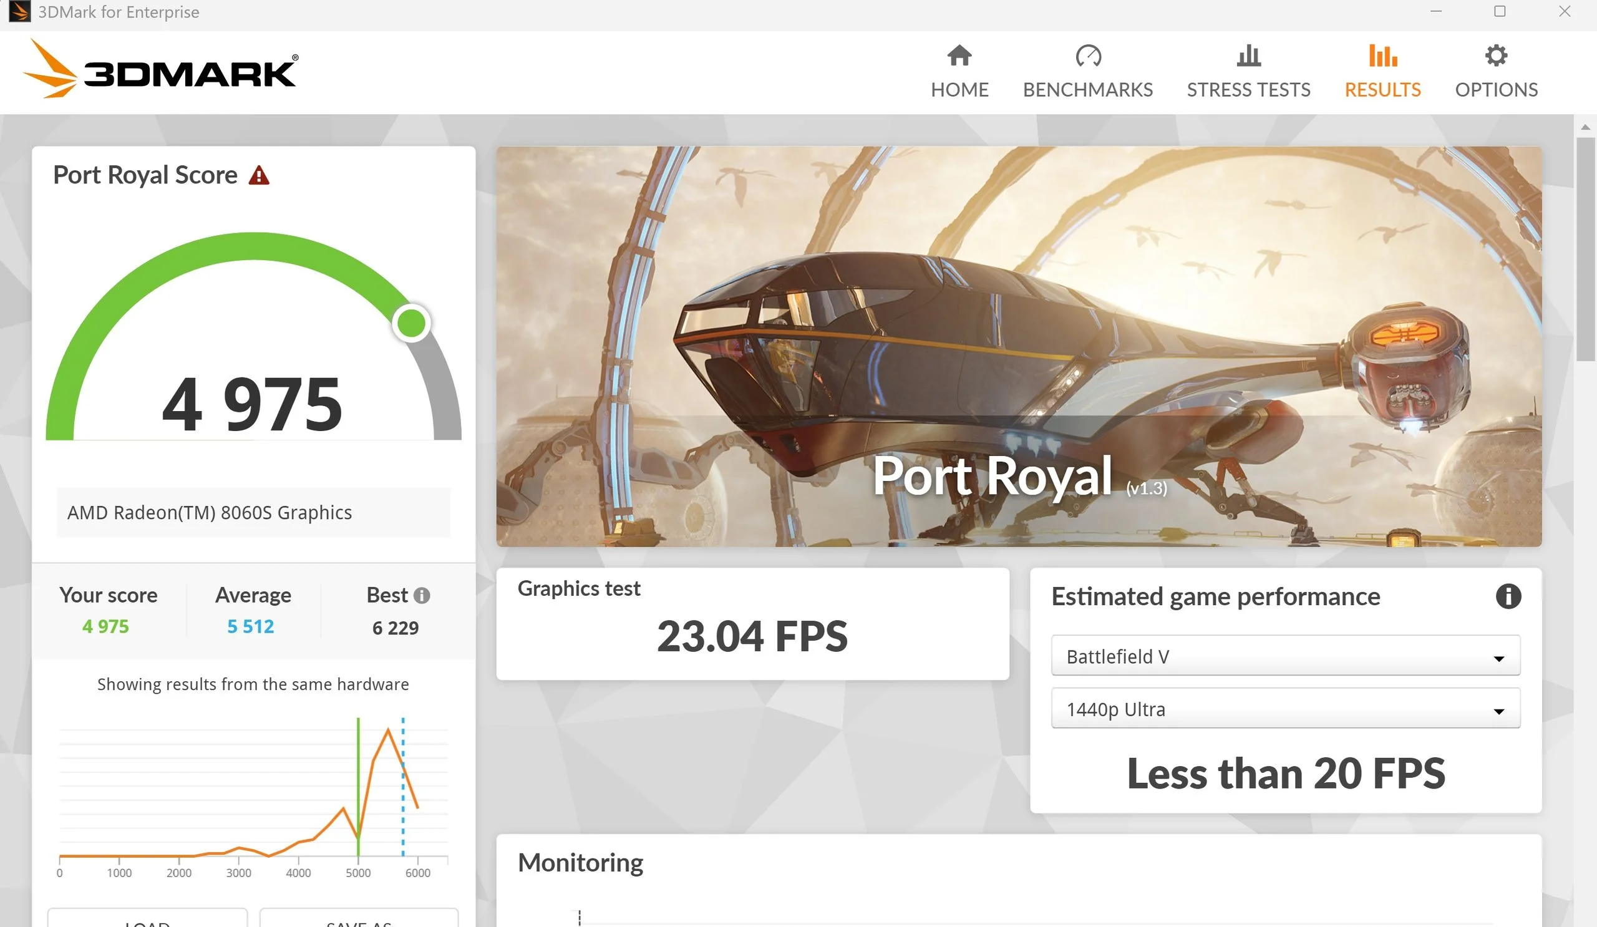Open Benchmarks via the gauge icon

1087,56
